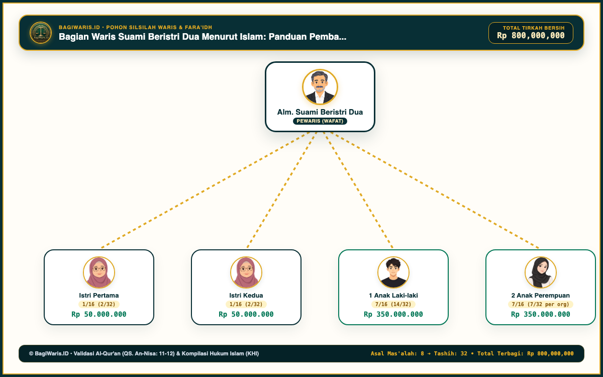The width and height of the screenshot is (603, 377).
Task: Click the PEWARIS (WAFAT) badge
Action: [320, 121]
